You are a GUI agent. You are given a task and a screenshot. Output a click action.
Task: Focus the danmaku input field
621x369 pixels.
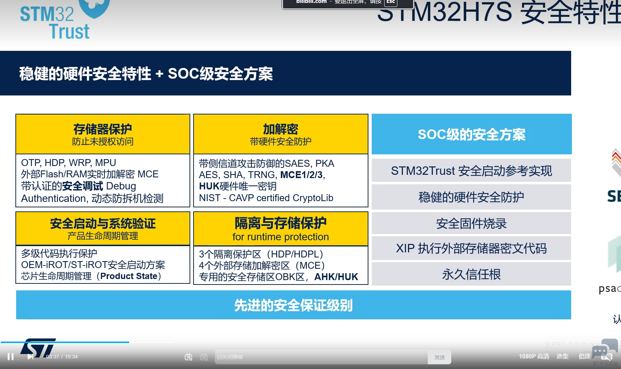point(321,357)
